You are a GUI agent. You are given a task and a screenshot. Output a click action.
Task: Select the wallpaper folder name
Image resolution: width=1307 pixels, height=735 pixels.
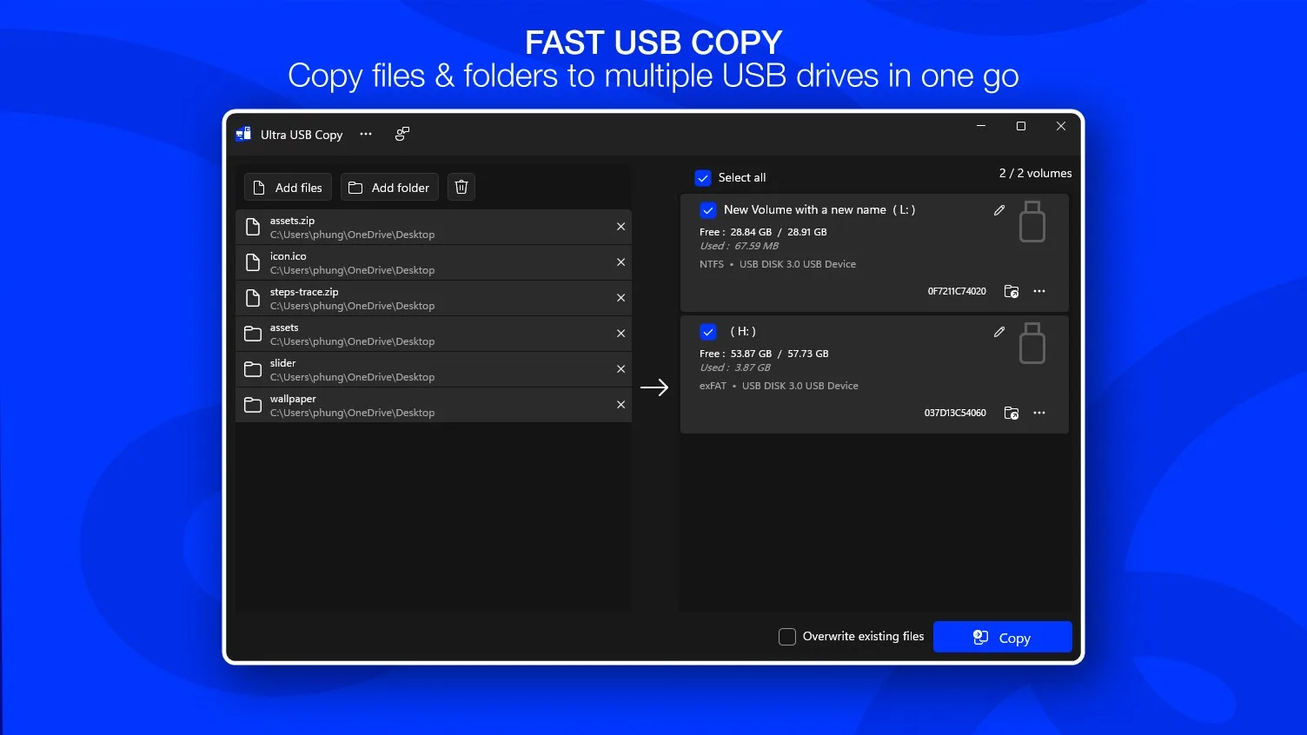(x=293, y=399)
